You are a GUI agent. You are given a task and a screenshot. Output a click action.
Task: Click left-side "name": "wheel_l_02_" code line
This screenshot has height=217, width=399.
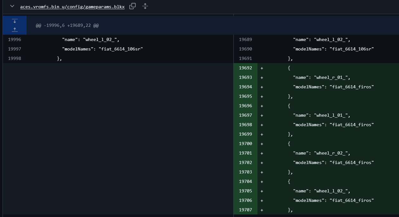click(91, 39)
